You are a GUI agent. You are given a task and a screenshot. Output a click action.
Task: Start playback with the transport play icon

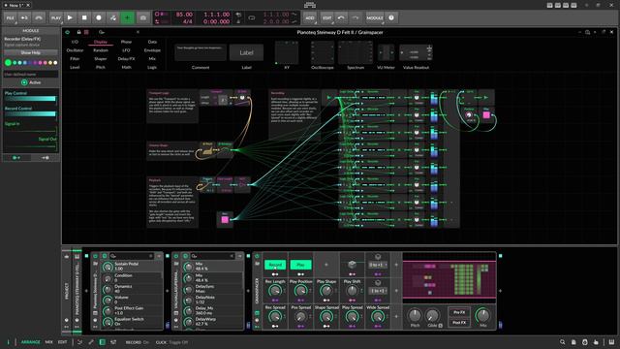pos(70,17)
